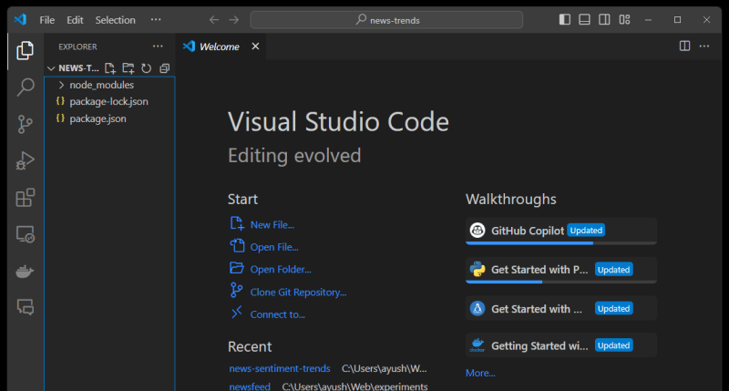Toggle the primary side bar
The height and width of the screenshot is (391, 729).
tap(564, 19)
